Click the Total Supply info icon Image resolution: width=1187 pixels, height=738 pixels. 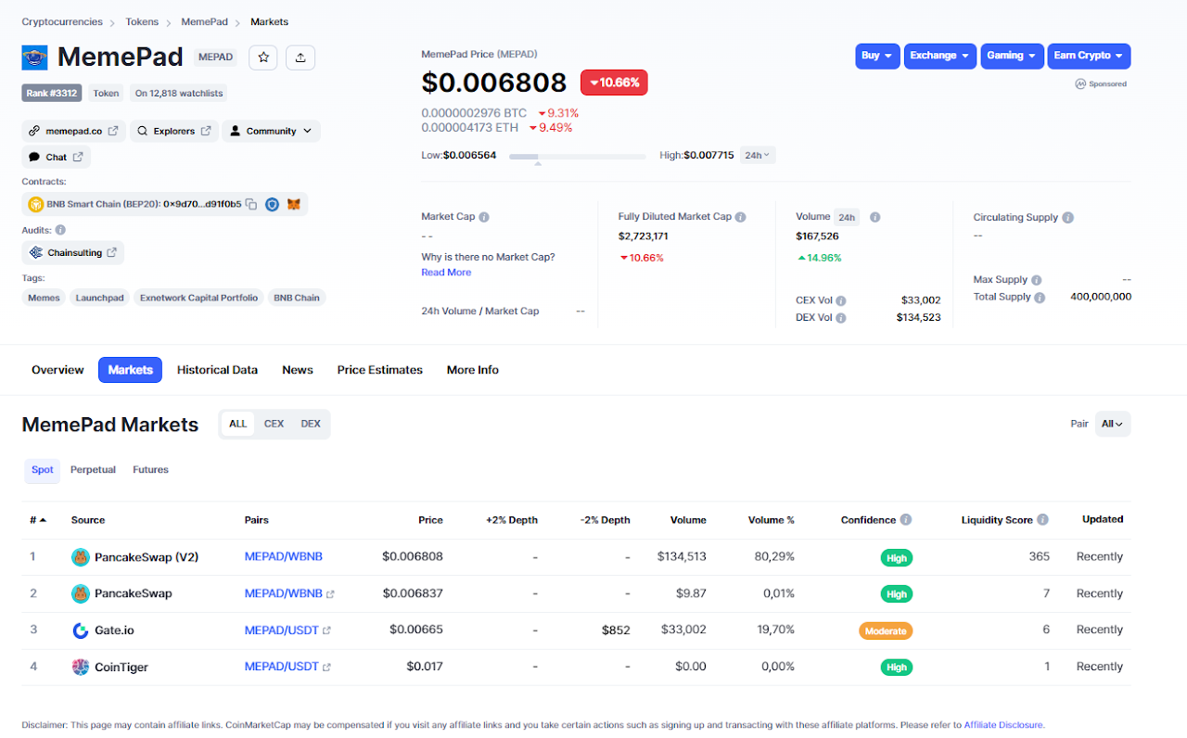1040,298
